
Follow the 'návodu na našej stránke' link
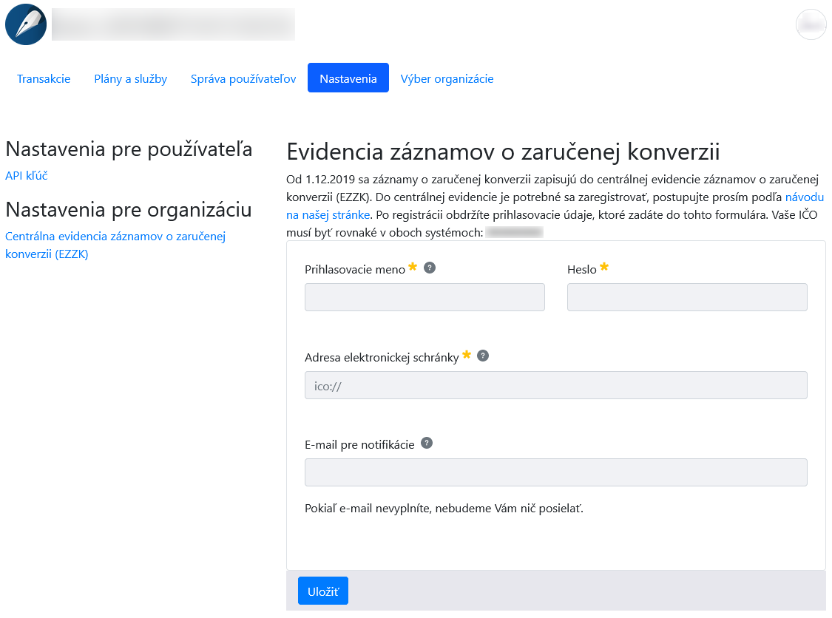point(804,197)
